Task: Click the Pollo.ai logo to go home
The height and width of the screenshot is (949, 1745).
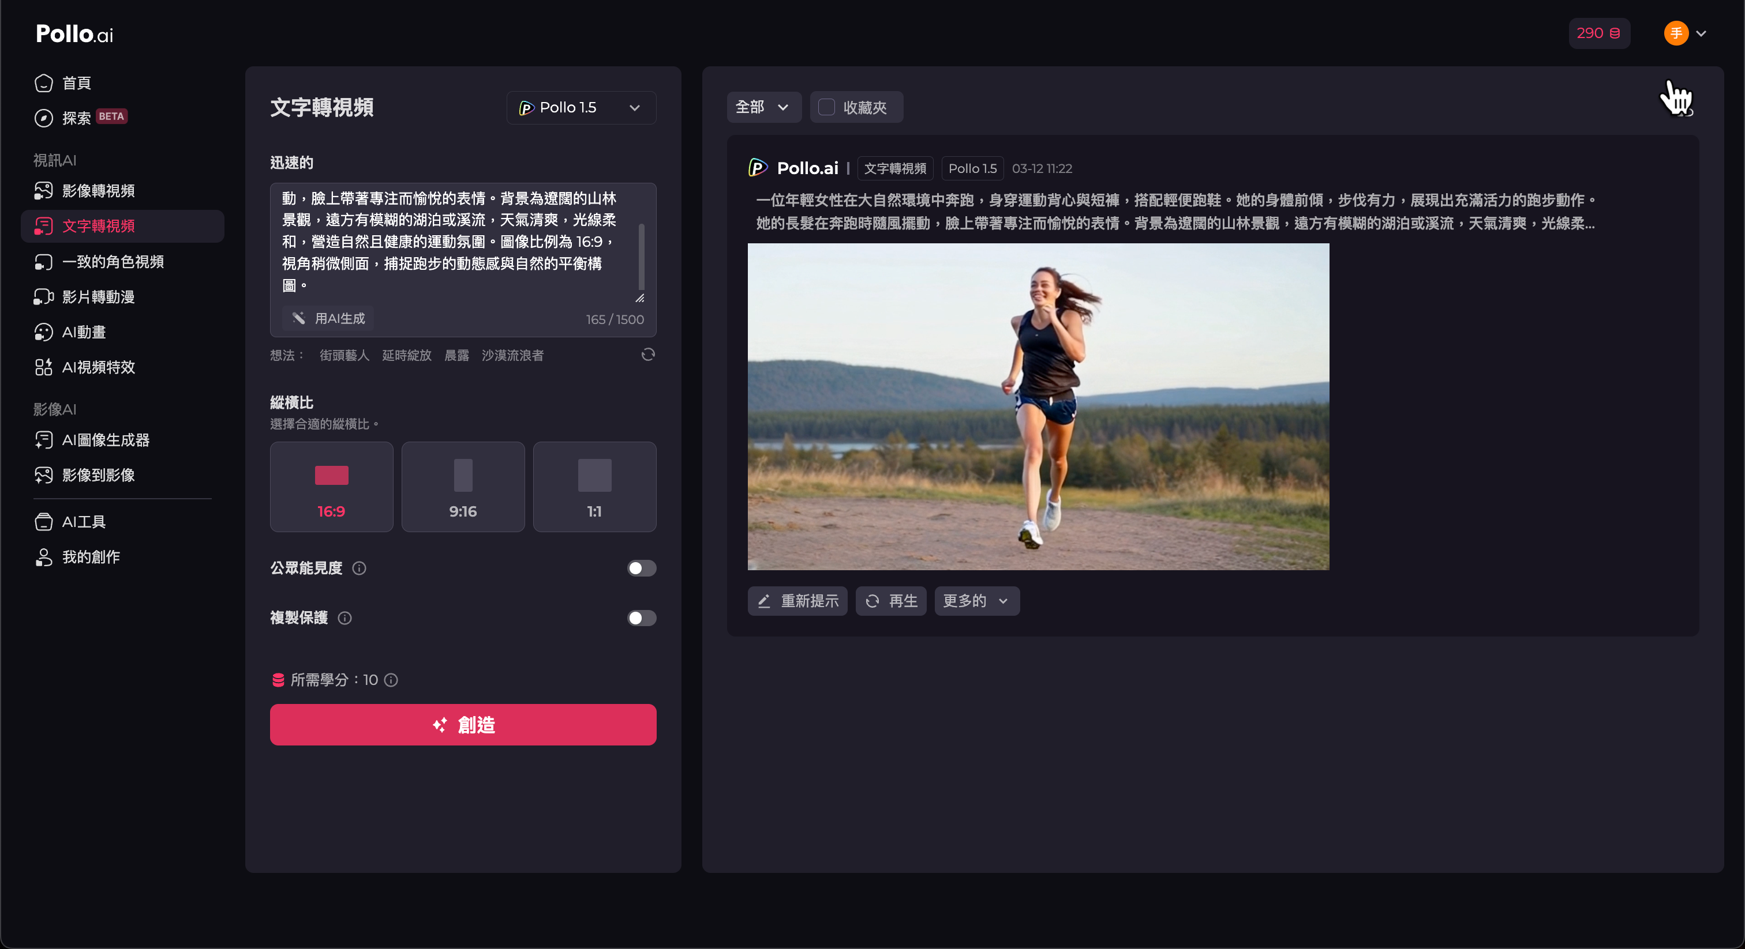Action: [x=74, y=34]
